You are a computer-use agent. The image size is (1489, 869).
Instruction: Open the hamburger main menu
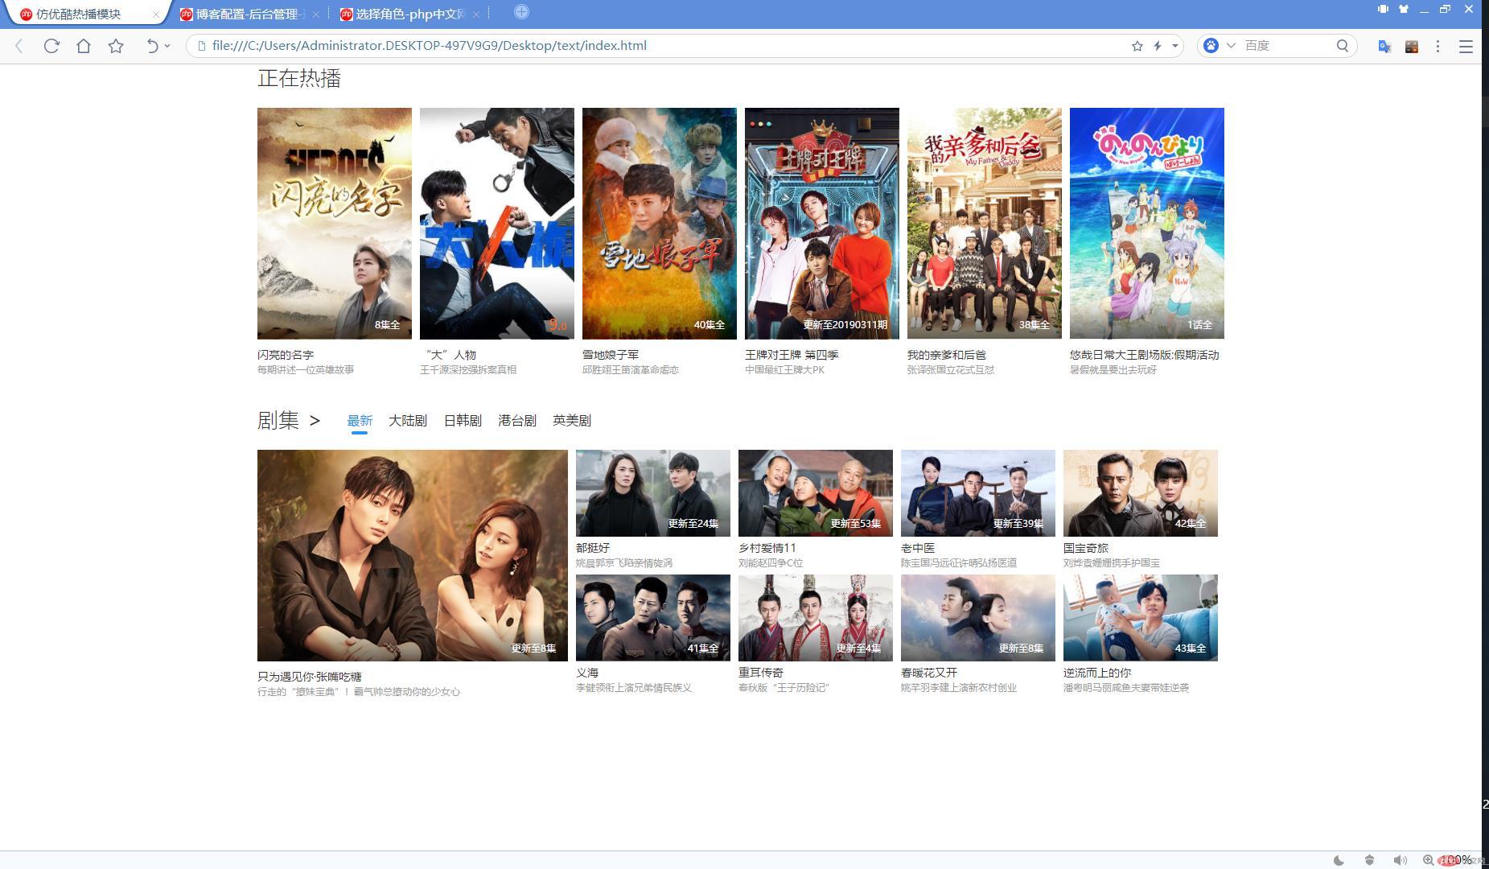(x=1466, y=47)
